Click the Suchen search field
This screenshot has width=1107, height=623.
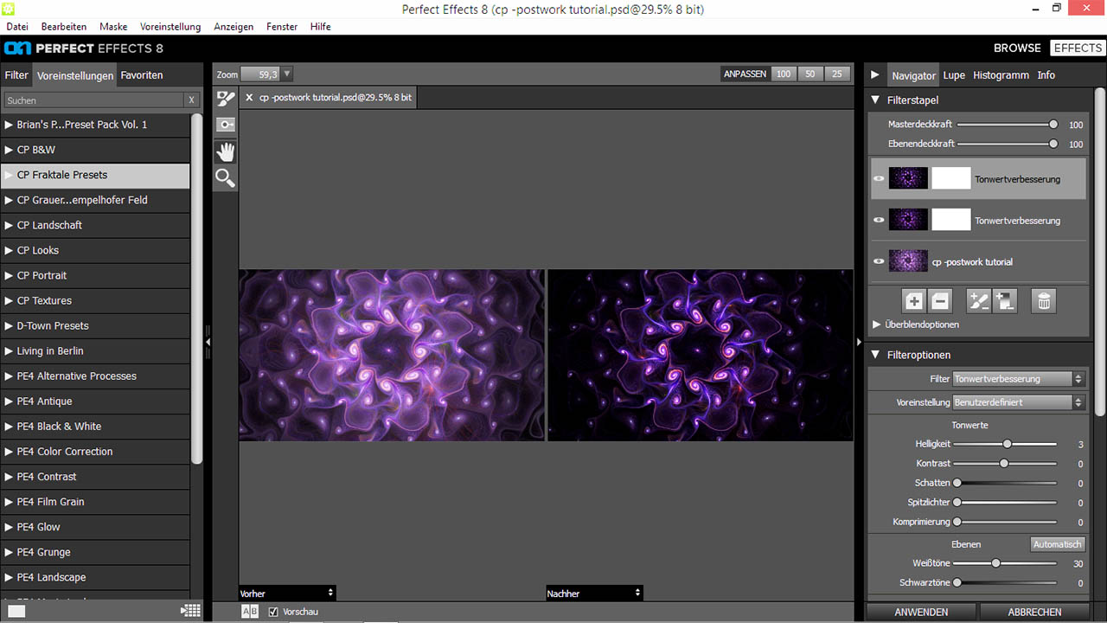[94, 100]
